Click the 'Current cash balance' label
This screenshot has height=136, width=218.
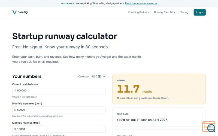pyautogui.click(x=25, y=84)
